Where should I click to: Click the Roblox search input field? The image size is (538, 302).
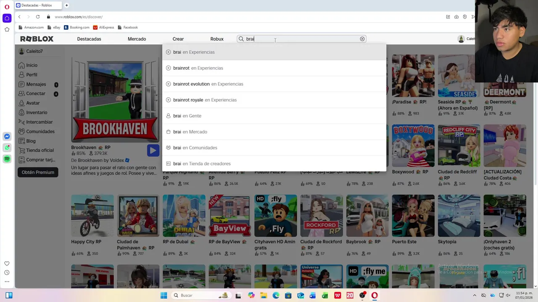[x=302, y=39]
